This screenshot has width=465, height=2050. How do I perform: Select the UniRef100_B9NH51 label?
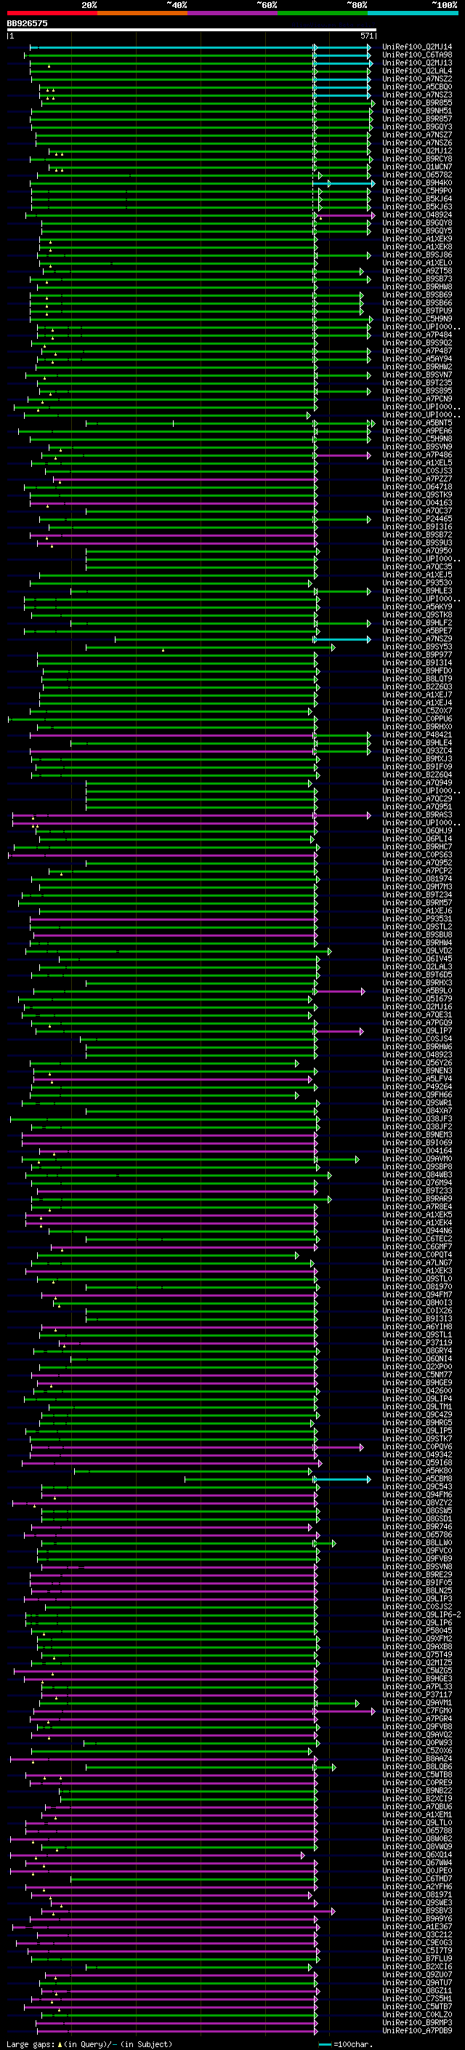[x=417, y=111]
